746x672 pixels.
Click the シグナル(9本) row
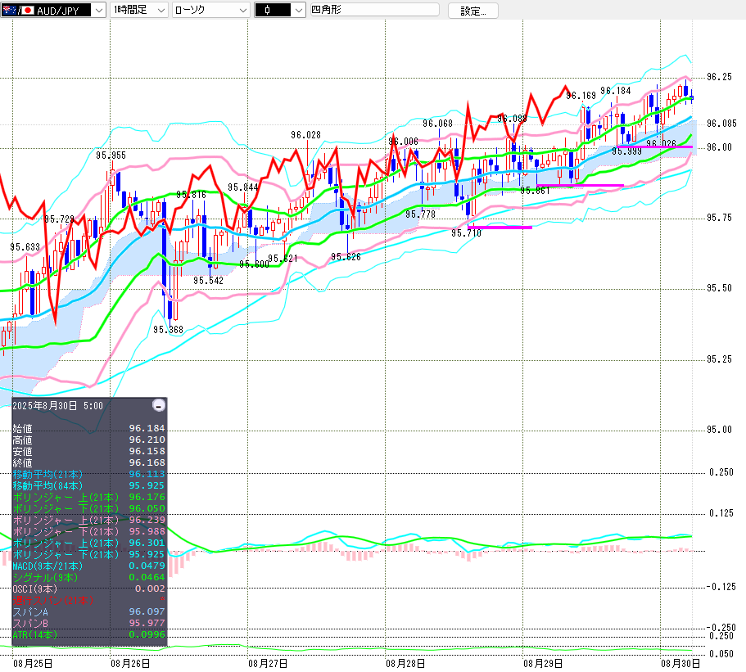(x=89, y=577)
